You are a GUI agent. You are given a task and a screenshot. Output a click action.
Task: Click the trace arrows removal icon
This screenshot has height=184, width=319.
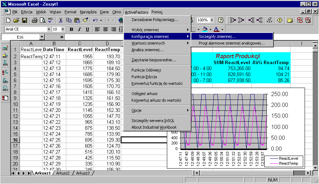click(x=270, y=20)
